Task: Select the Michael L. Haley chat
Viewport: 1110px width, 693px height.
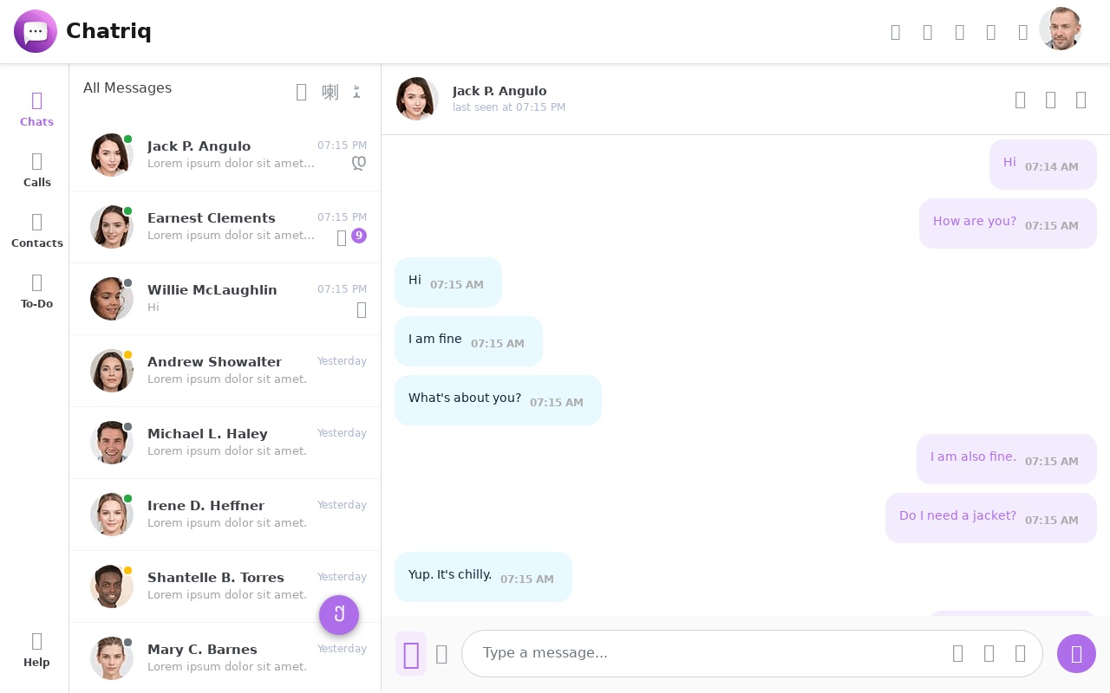Action: [x=225, y=443]
